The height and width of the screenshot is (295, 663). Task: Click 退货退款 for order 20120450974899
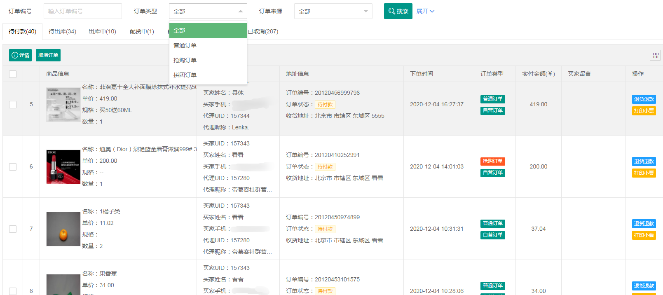coord(644,224)
